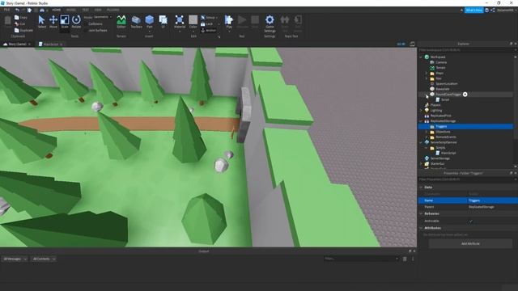
Task: Open Output panel options menu
Action: (413, 259)
